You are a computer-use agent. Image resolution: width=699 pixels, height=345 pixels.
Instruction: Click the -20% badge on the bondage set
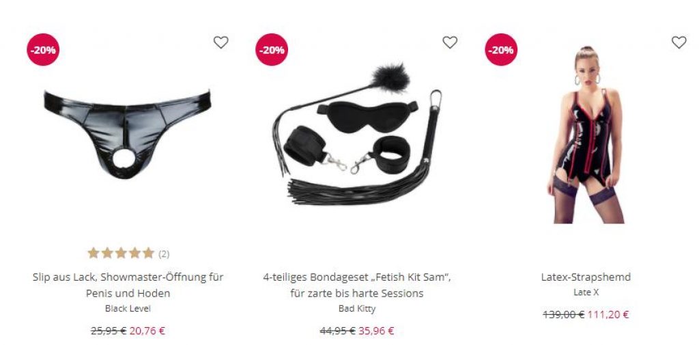pyautogui.click(x=272, y=50)
